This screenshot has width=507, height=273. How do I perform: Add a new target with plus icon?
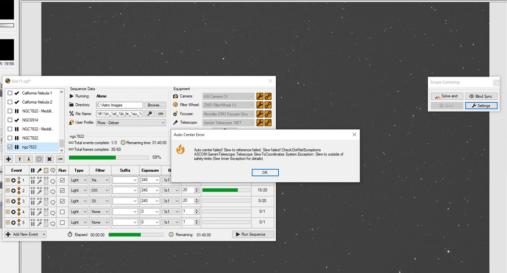[x=8, y=159]
